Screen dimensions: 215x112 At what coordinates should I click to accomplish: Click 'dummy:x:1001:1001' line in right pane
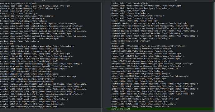(x=140, y=106)
